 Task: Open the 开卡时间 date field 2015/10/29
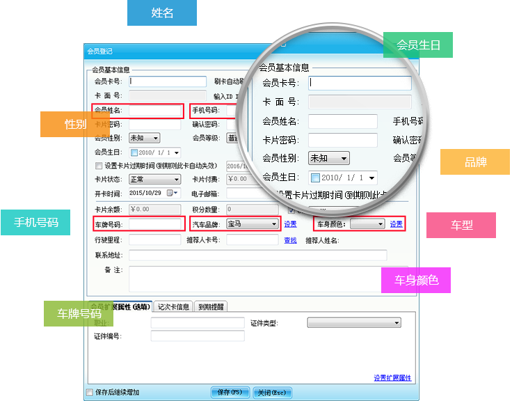154,193
